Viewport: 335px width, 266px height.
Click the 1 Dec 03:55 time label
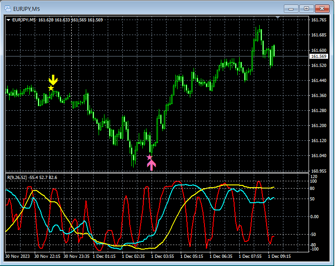coord(162,256)
